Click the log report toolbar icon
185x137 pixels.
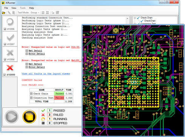click(x=57, y=12)
